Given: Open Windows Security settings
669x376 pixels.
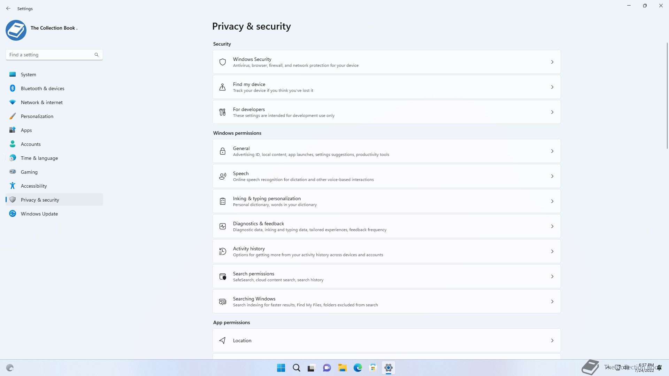Looking at the screenshot, I should [x=387, y=62].
